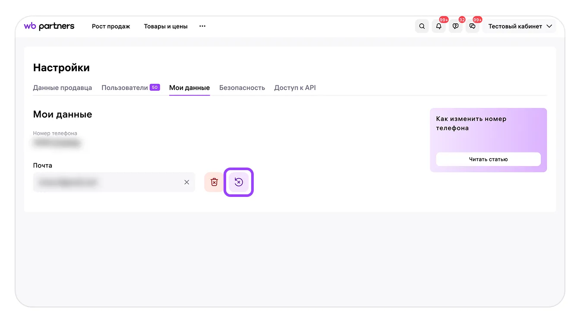The image size is (580, 323).
Task: Switch to the Доступ к API tab
Action: (295, 88)
